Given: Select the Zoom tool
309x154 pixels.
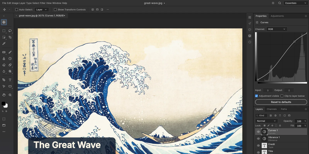Looking at the screenshot, I should click(x=10, y=95).
